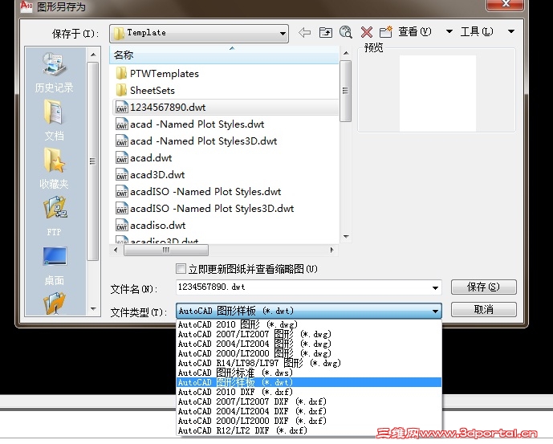Open History (历史记录) shortcut
Viewport: 553px width, 444px height.
pyautogui.click(x=54, y=72)
